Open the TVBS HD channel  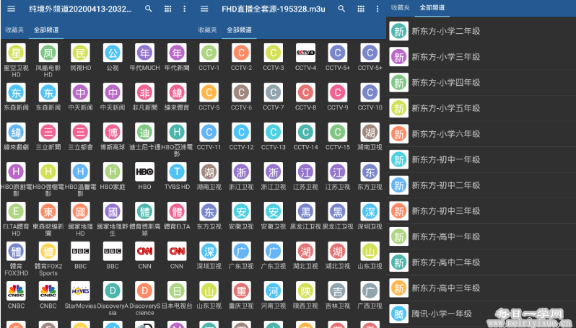click(x=177, y=176)
